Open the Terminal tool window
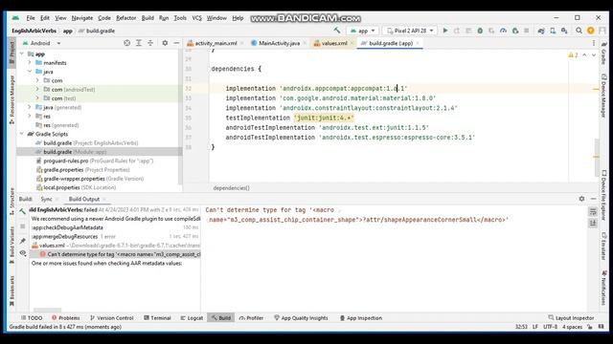Viewport: 613px width, 344px height. (x=157, y=318)
